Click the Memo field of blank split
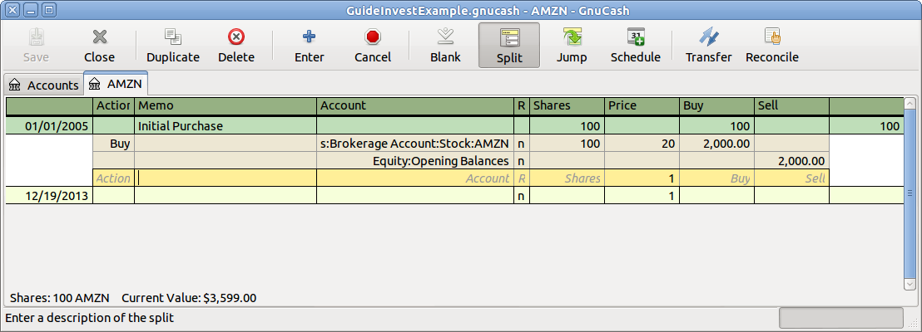Image resolution: width=922 pixels, height=332 pixels. pyautogui.click(x=226, y=178)
